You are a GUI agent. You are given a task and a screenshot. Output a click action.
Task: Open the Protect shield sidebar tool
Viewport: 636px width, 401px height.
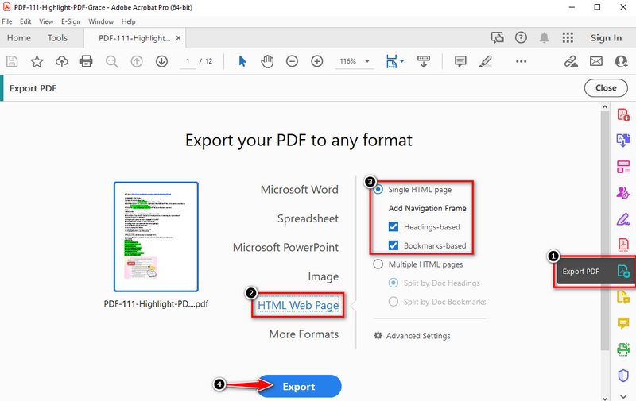[x=623, y=376]
